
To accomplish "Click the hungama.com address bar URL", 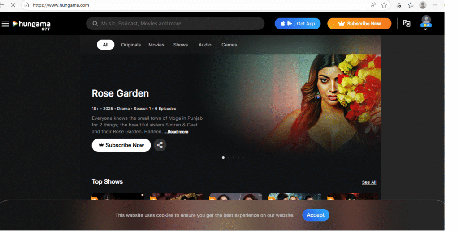I will pyautogui.click(x=61, y=5).
